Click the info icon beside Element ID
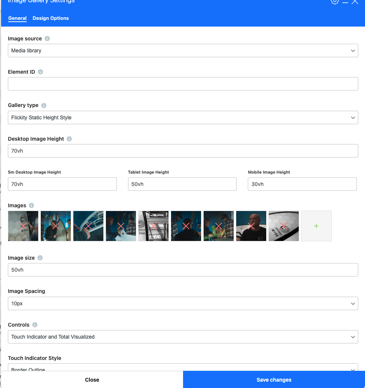This screenshot has width=365, height=388. tap(40, 72)
